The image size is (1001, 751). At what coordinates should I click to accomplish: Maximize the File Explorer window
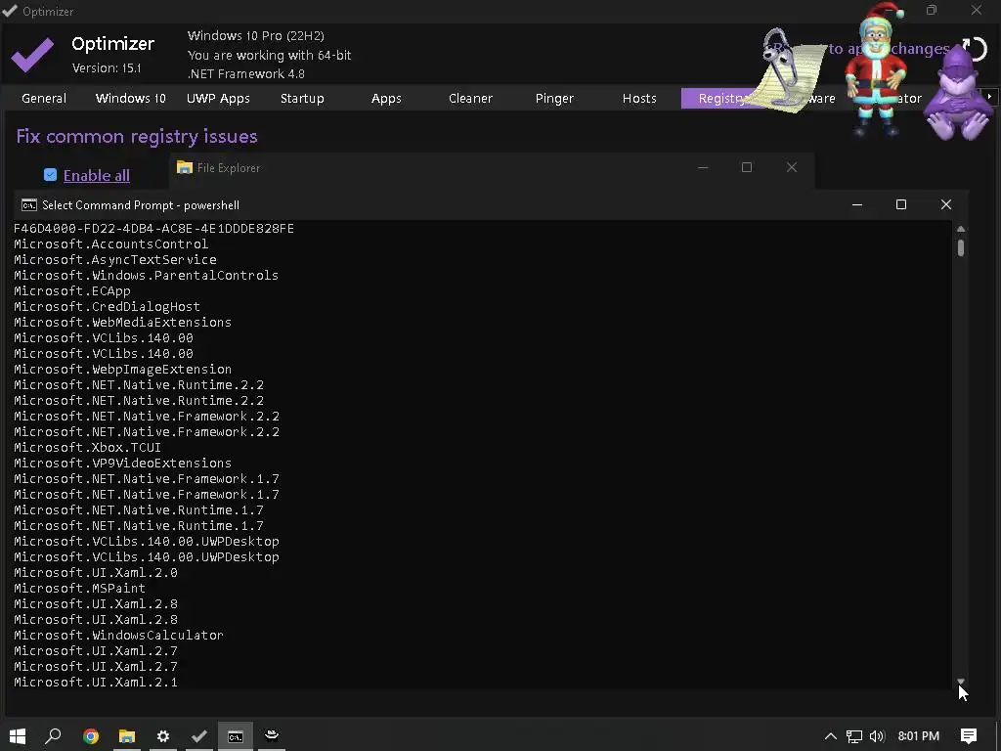click(x=746, y=167)
